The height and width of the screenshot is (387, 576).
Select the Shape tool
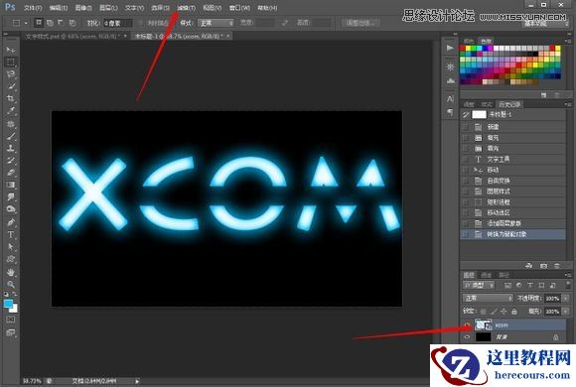11,259
